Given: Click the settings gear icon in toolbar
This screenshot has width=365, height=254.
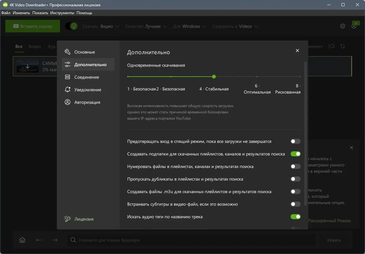Looking at the screenshot, I should click(x=342, y=26).
